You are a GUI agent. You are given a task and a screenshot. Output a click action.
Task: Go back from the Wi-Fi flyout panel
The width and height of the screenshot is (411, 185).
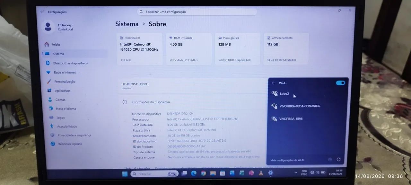click(x=274, y=83)
